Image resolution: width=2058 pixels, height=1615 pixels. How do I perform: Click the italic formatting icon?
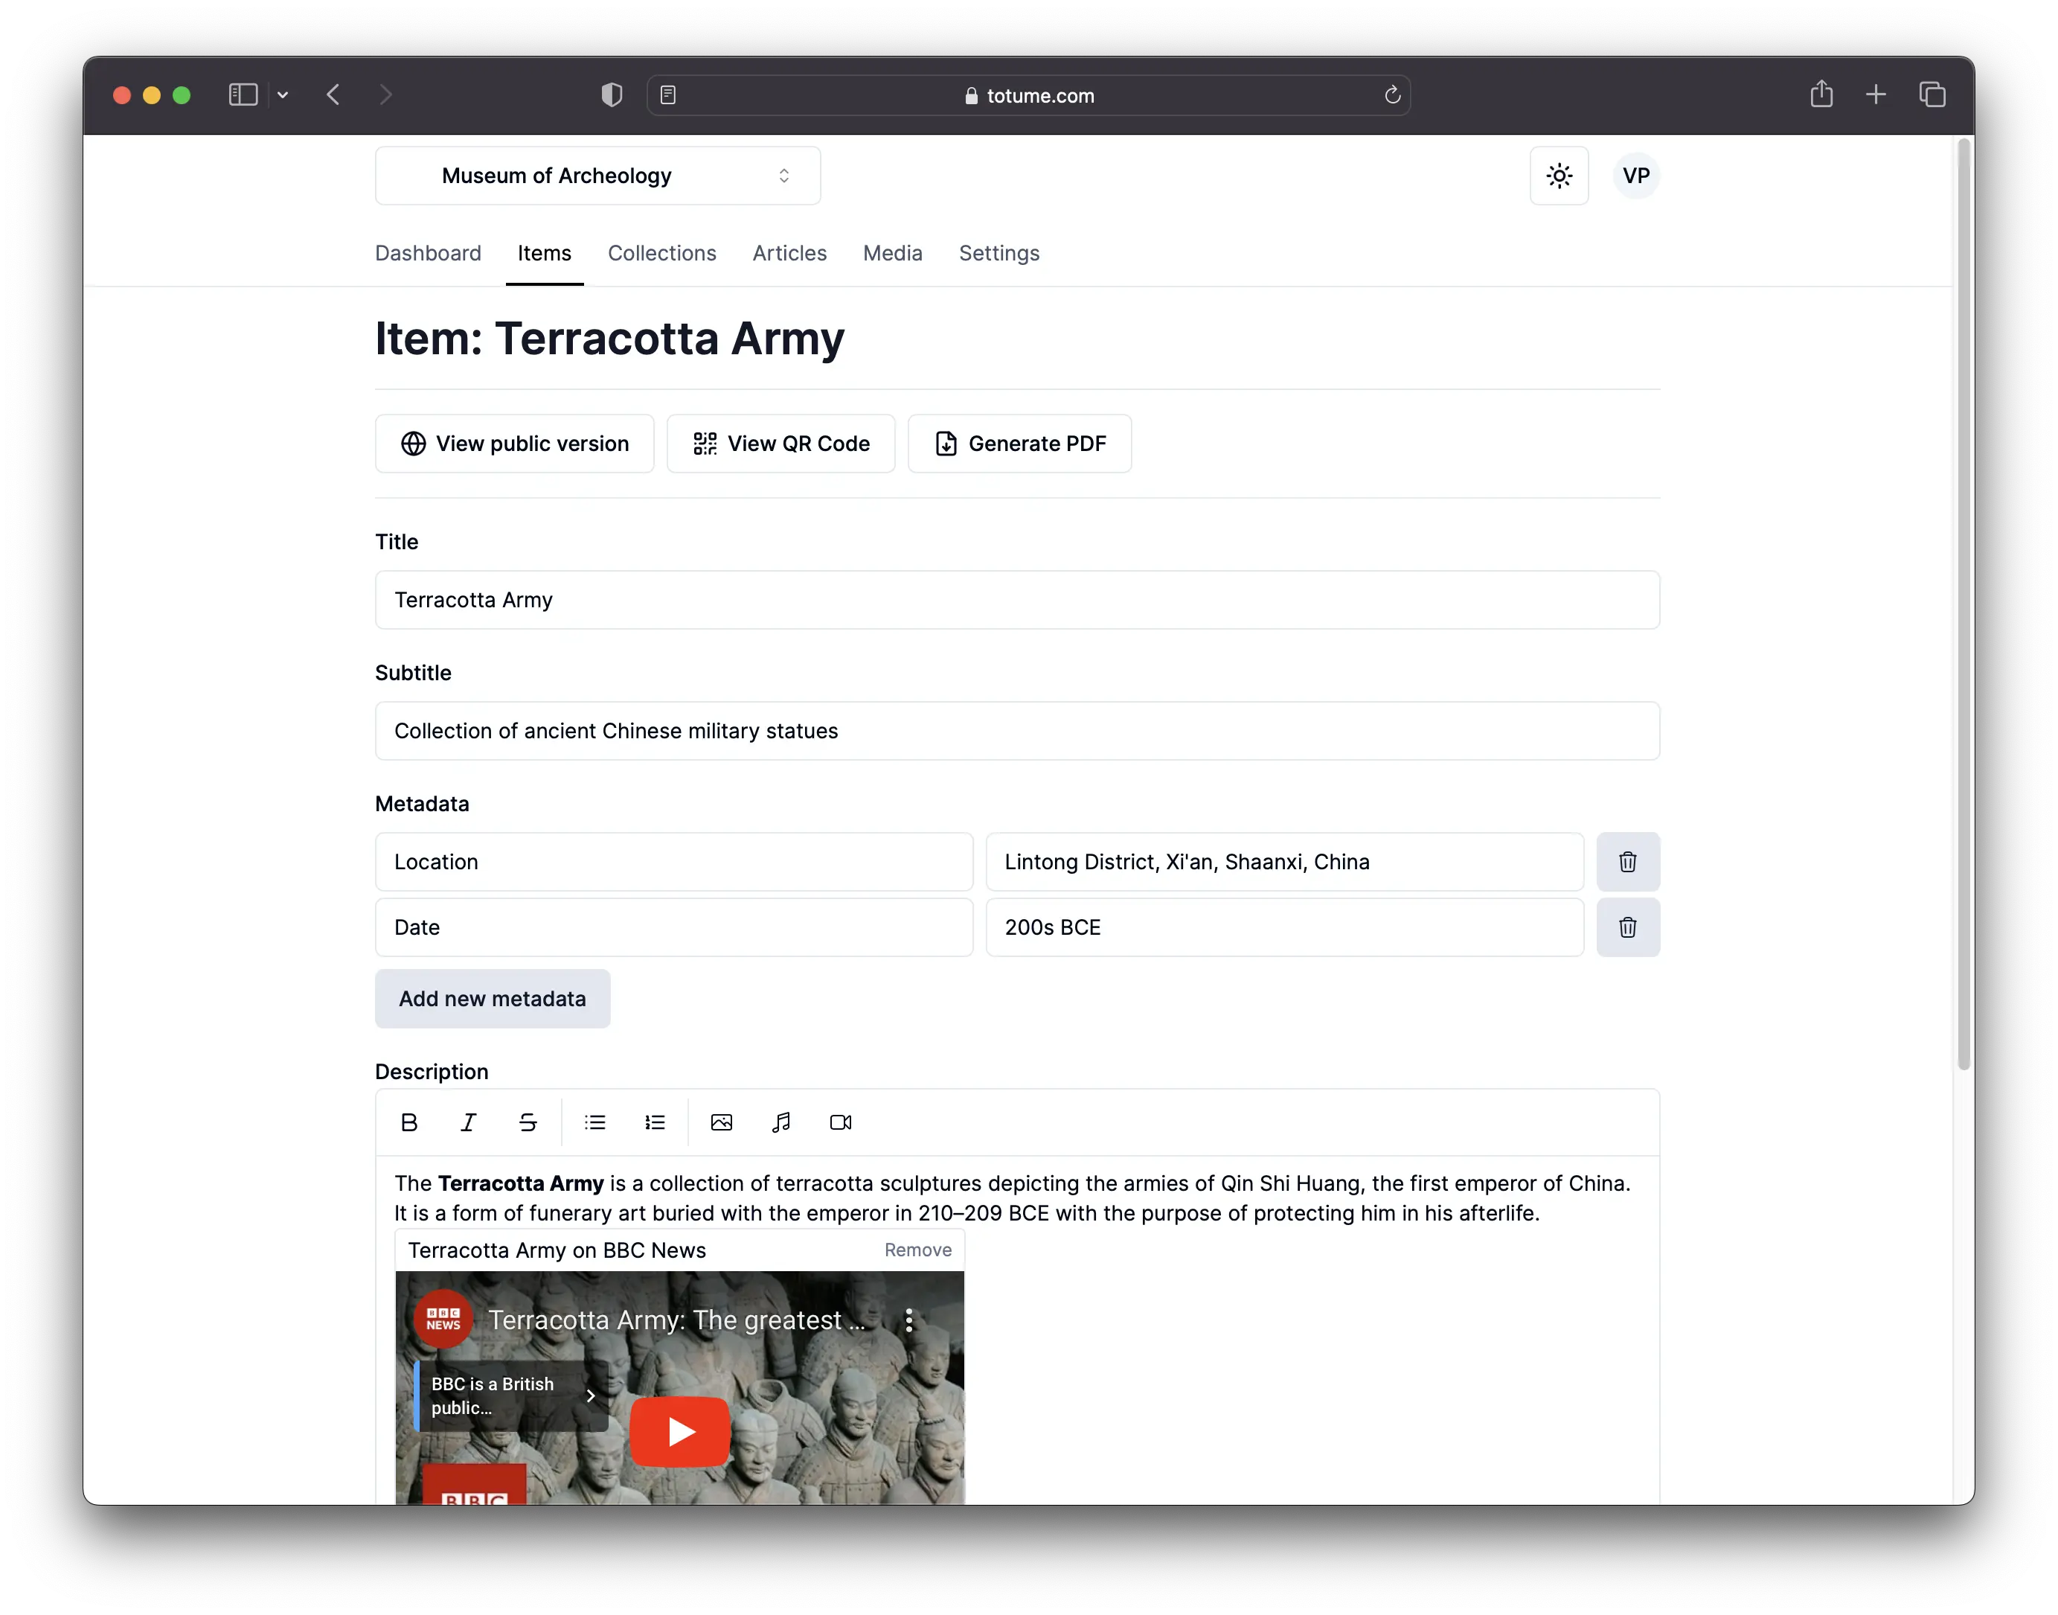[468, 1122]
